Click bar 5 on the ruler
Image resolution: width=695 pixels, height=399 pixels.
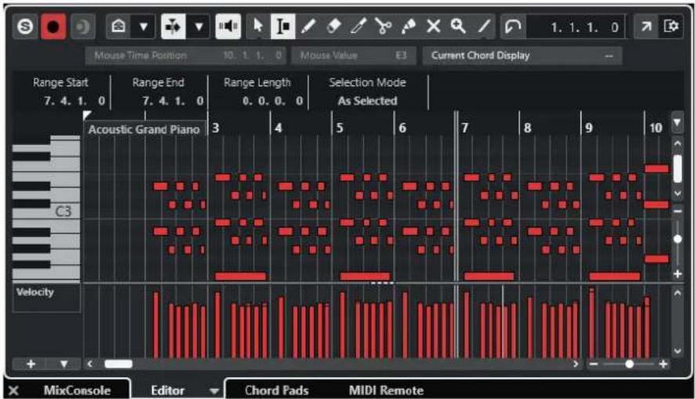click(x=339, y=128)
